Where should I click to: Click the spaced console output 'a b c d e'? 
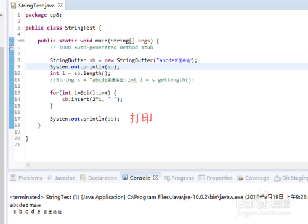point(37,212)
